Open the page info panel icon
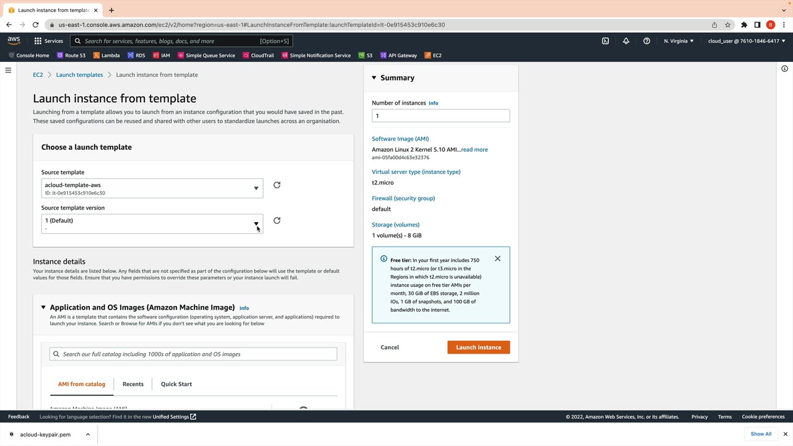This screenshot has width=793, height=446. click(784, 69)
